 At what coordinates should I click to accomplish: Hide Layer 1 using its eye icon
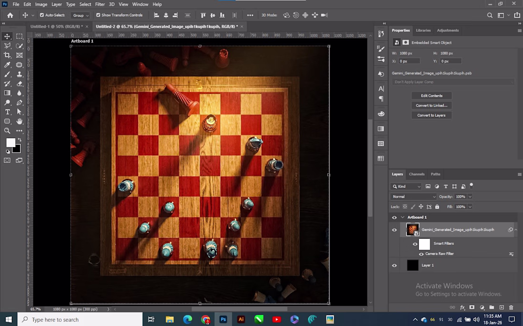[x=394, y=265]
